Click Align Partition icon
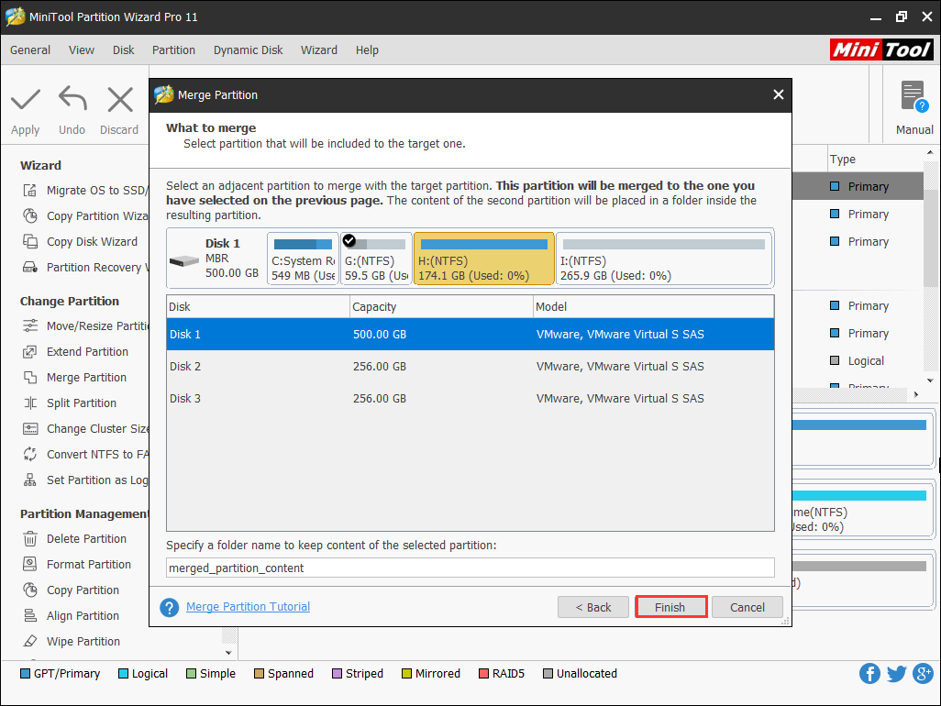 (x=29, y=616)
